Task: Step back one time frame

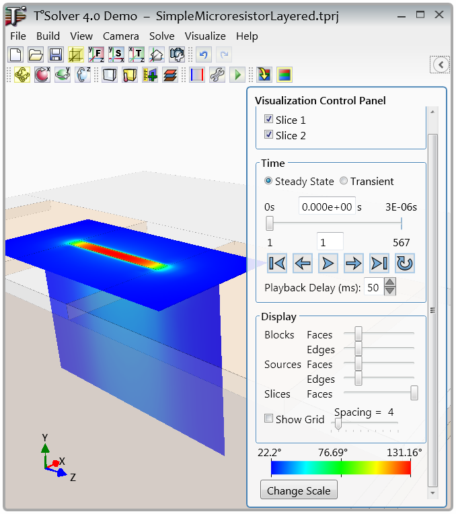Action: coord(303,263)
